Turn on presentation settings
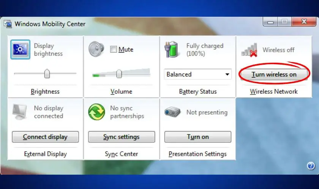This screenshot has height=189, width=319. click(x=198, y=137)
